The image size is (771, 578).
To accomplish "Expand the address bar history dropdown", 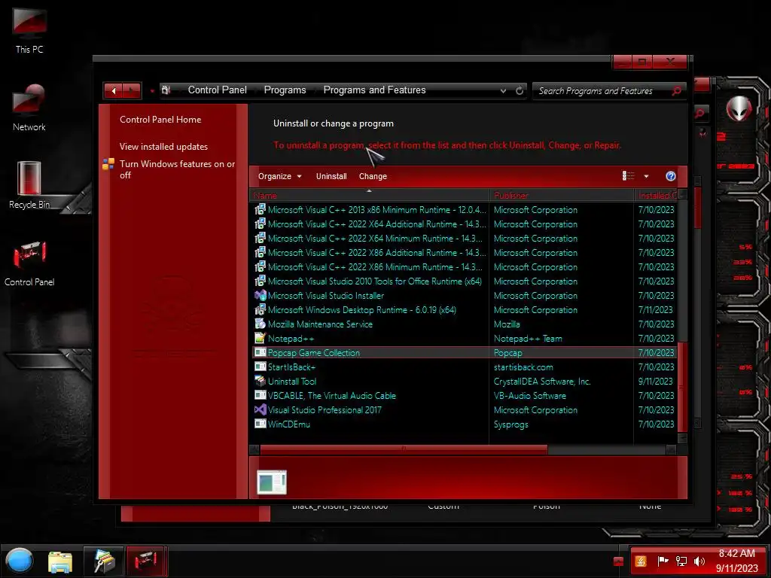I will tap(503, 90).
